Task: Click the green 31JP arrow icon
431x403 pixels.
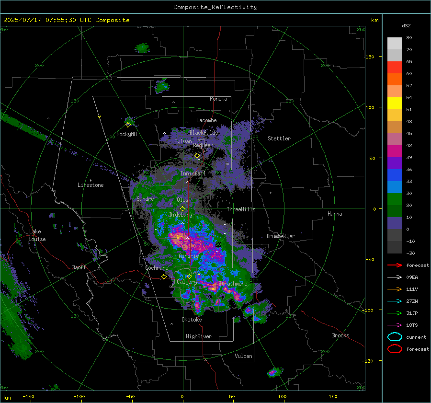Action: pos(395,313)
